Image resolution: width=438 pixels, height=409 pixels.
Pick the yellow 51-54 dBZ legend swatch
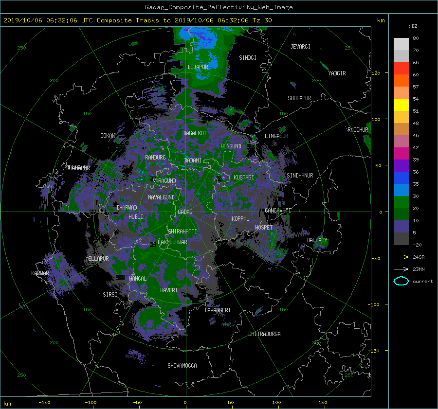pos(401,105)
